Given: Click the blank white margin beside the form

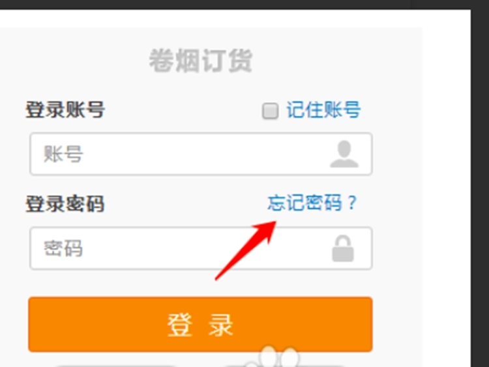Looking at the screenshot, I should 447,187.
